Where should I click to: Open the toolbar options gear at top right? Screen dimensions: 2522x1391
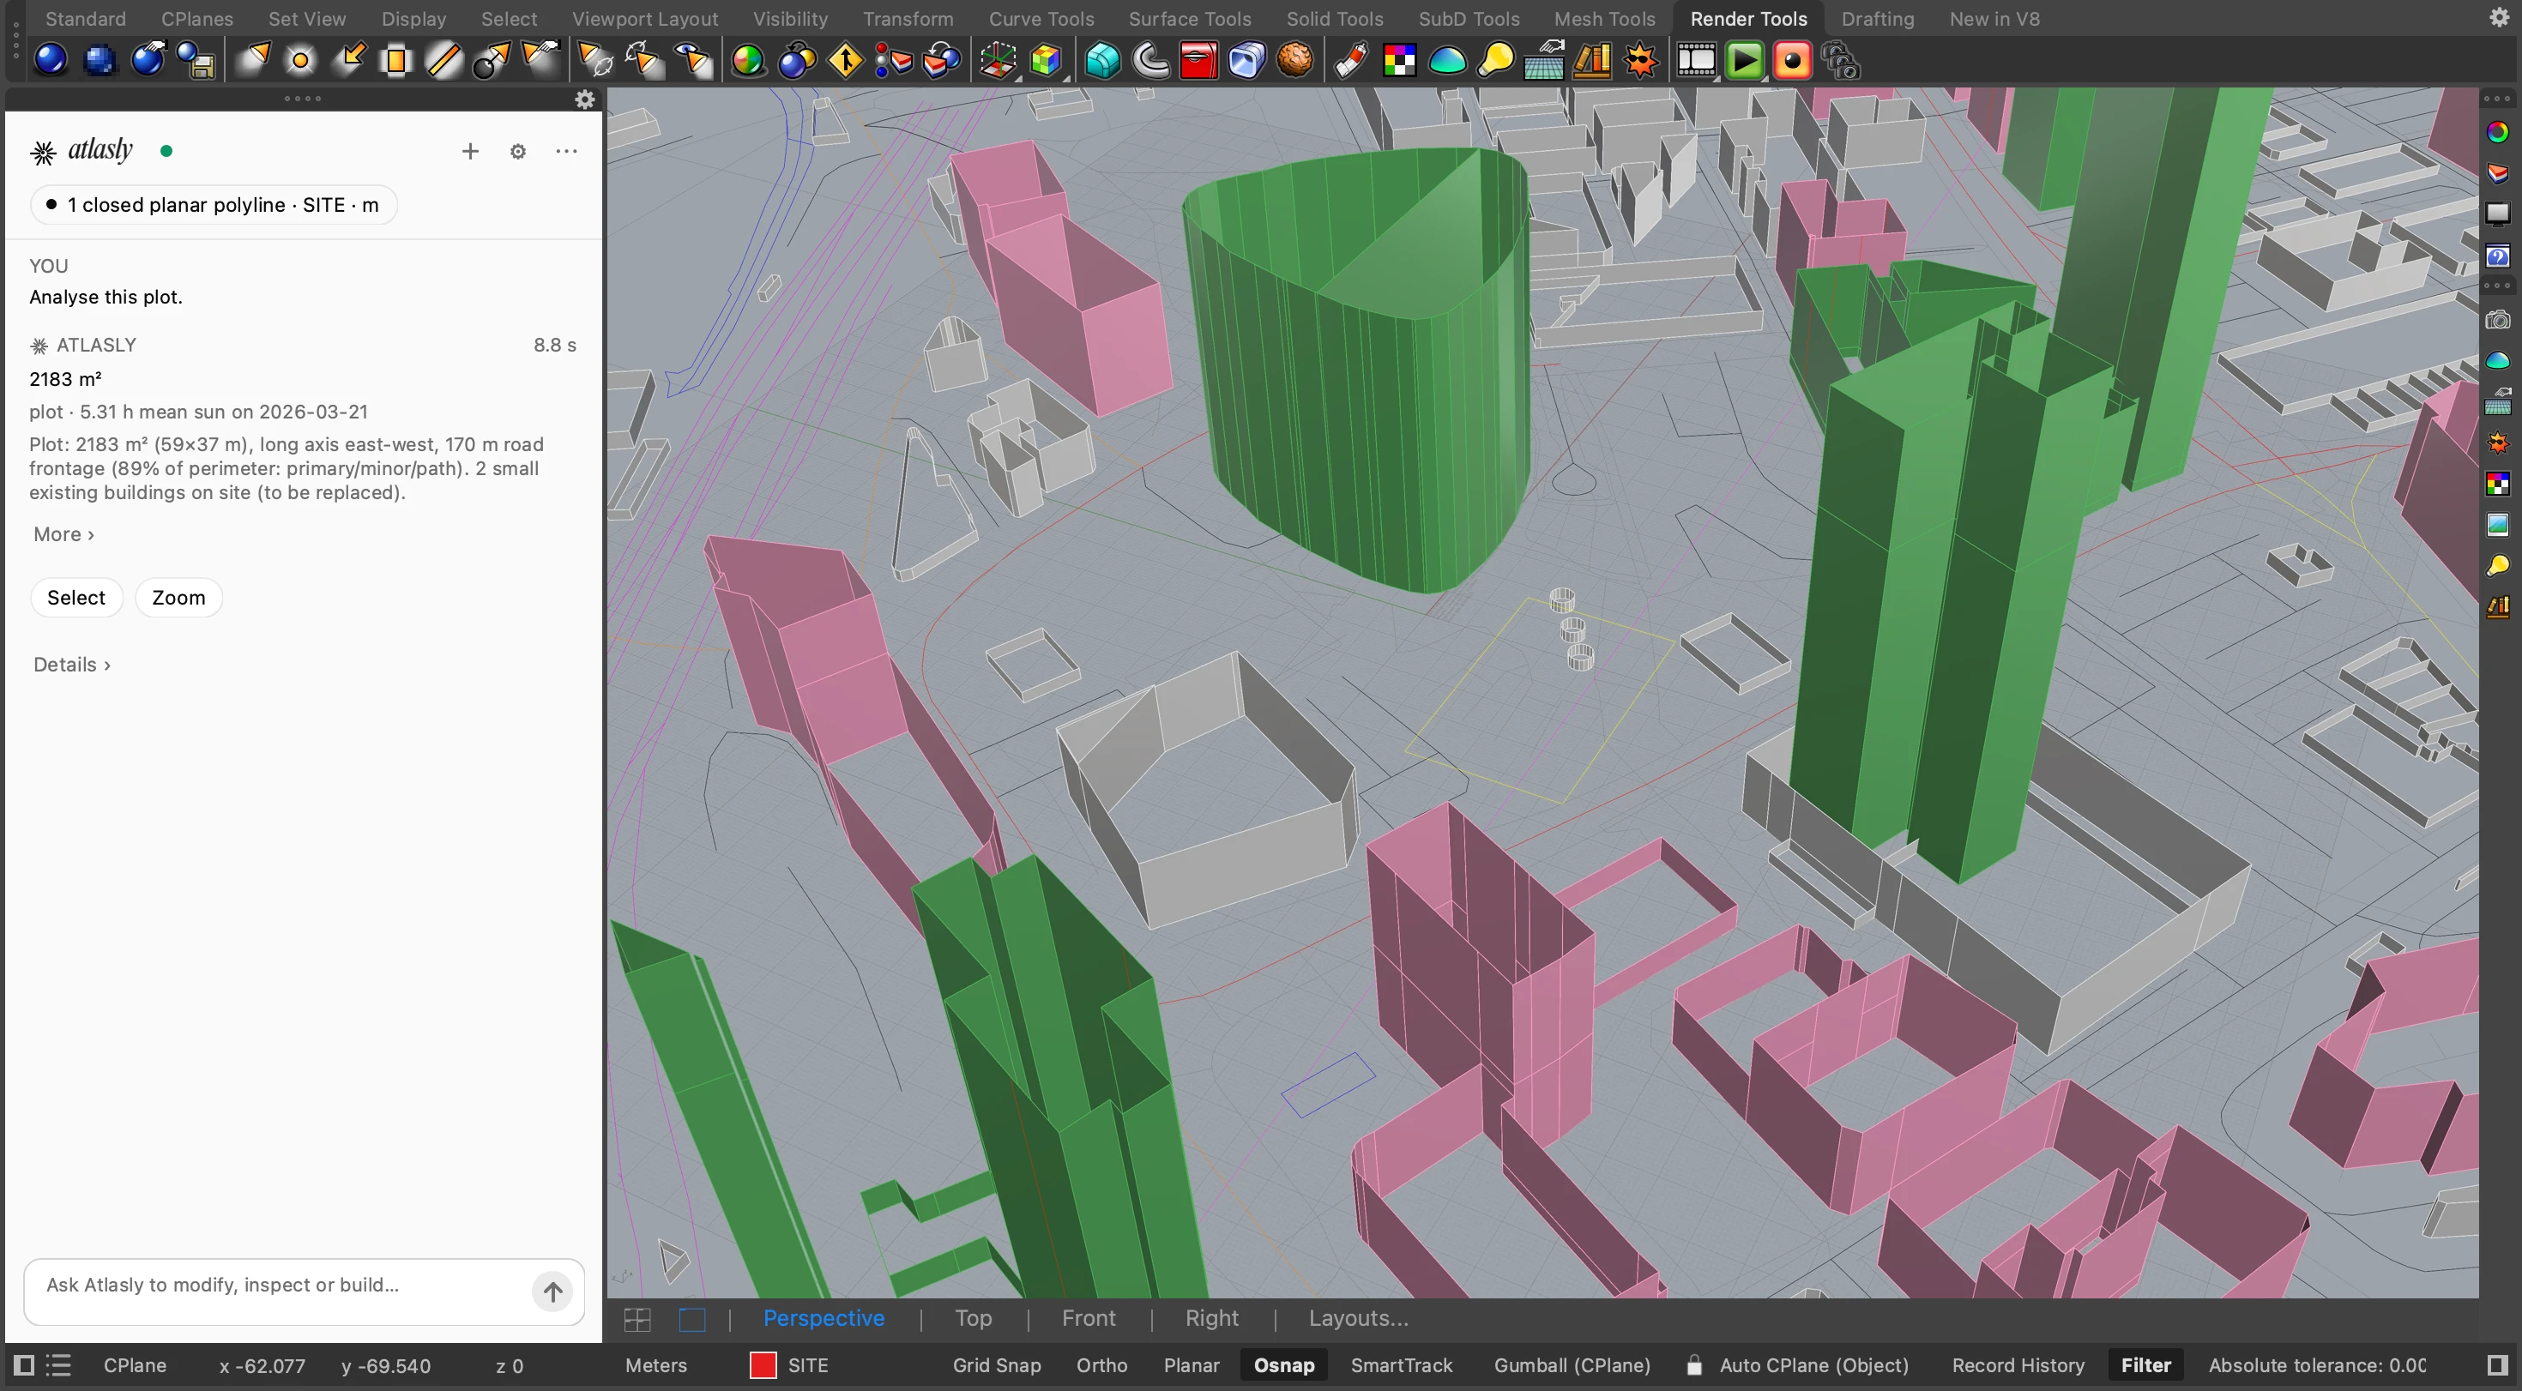coord(2500,18)
